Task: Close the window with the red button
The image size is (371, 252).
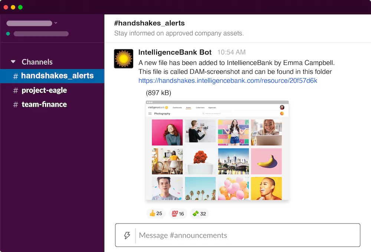Action: pyautogui.click(x=6, y=7)
